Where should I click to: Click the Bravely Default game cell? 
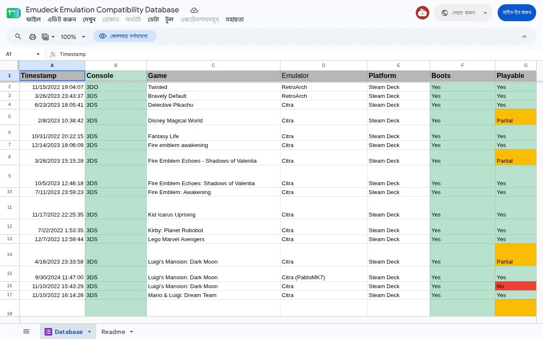(213, 96)
